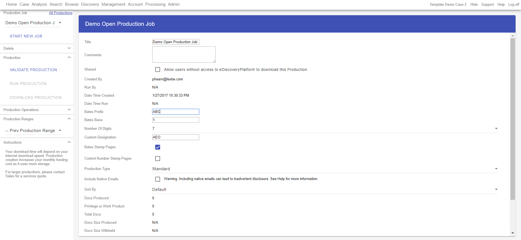Click START NEW JOB button
The height and width of the screenshot is (240, 521).
coord(26,36)
